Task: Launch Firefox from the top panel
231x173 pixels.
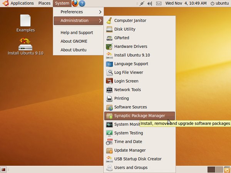Action: (x=75, y=3)
